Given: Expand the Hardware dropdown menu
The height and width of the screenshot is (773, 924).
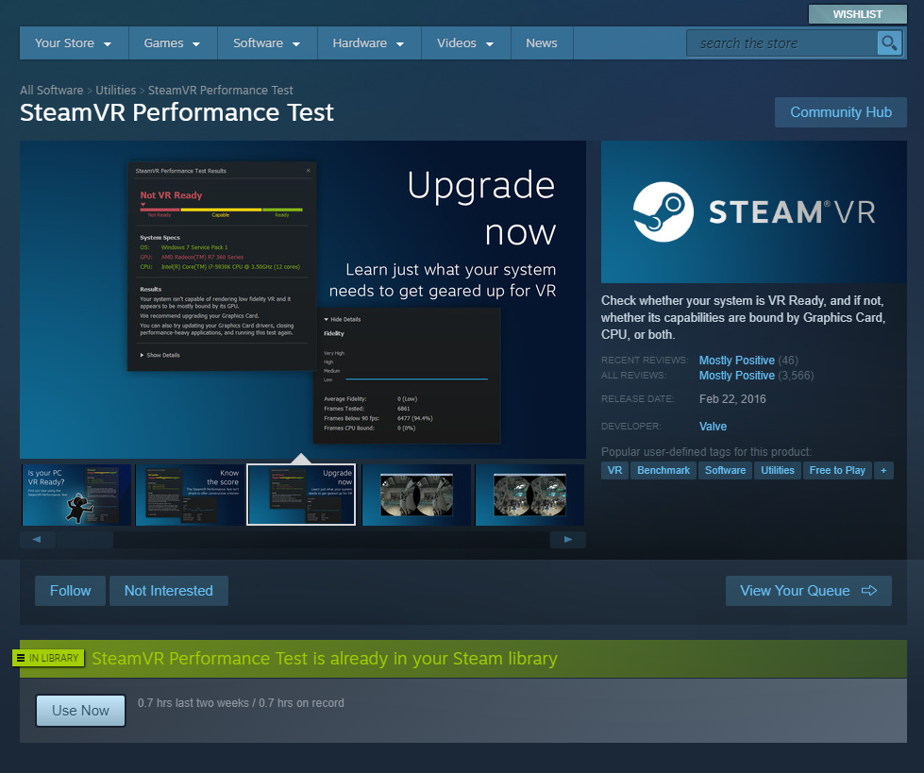Looking at the screenshot, I should 369,43.
